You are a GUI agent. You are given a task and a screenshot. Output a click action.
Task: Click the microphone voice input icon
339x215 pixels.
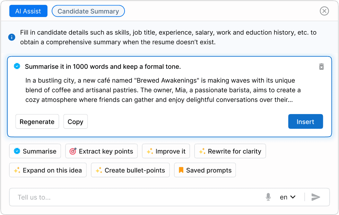tap(268, 197)
